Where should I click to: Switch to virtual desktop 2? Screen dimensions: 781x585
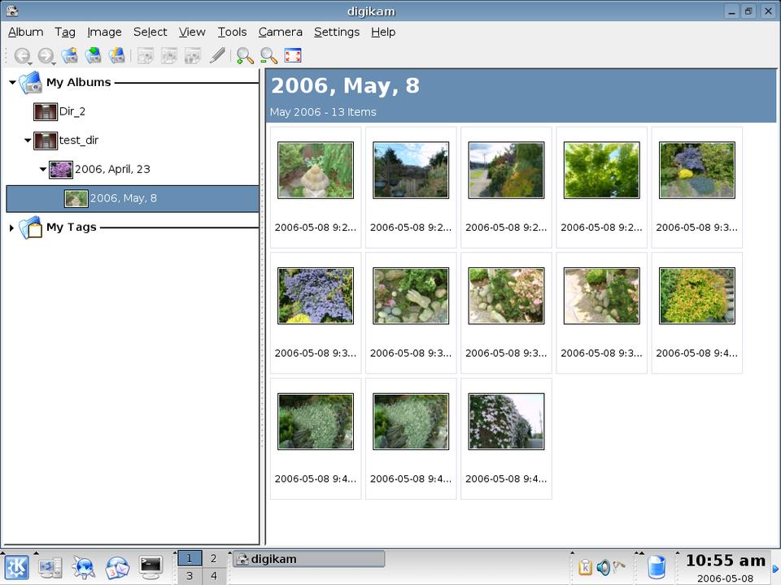214,559
